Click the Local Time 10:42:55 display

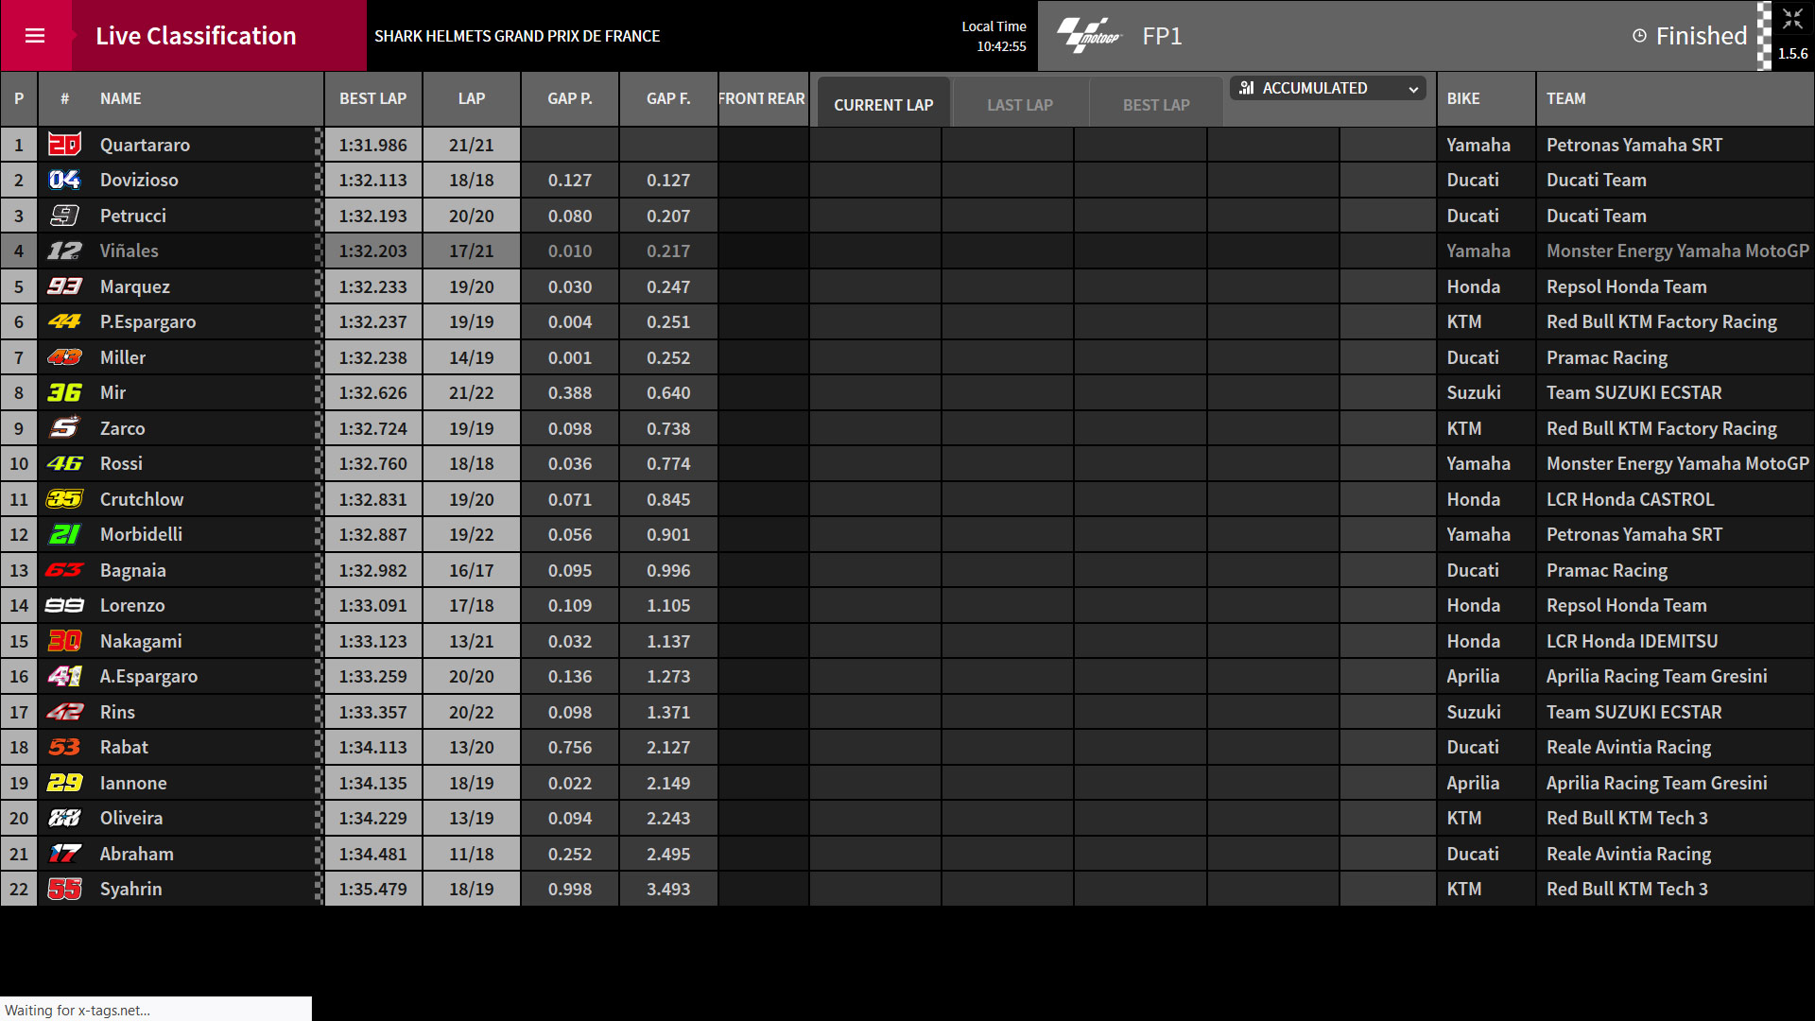[994, 36]
